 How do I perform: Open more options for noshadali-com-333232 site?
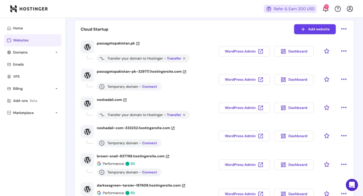[344, 136]
